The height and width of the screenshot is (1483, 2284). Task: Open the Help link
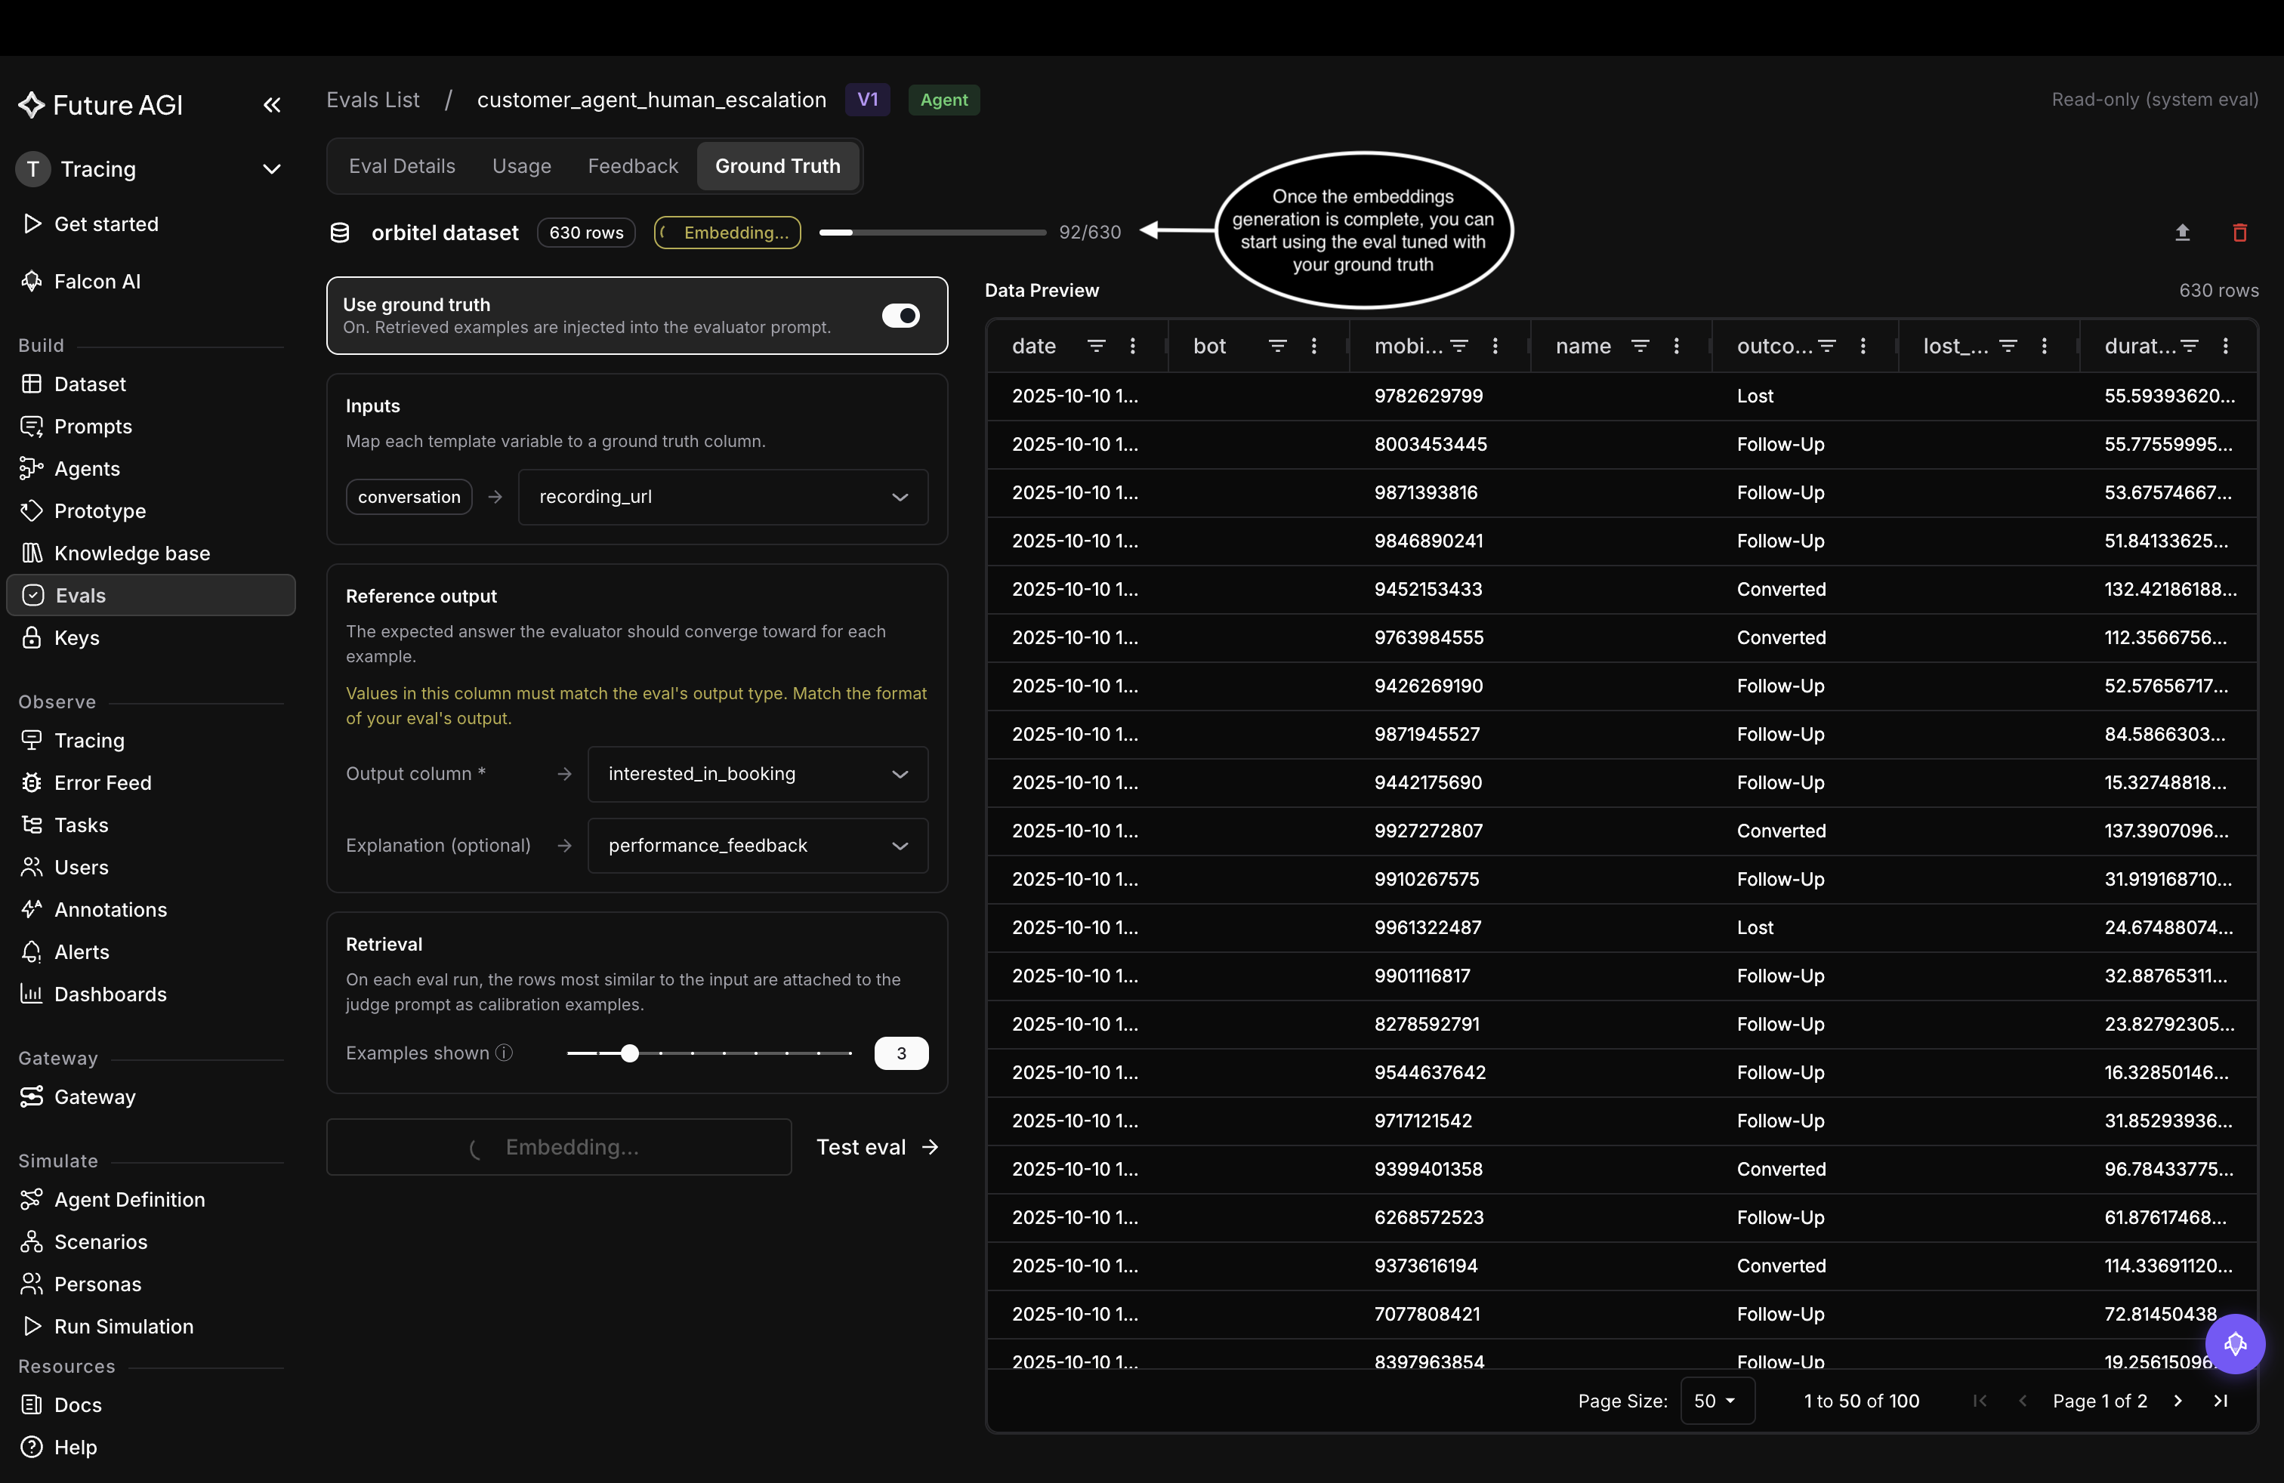click(x=150, y=1447)
